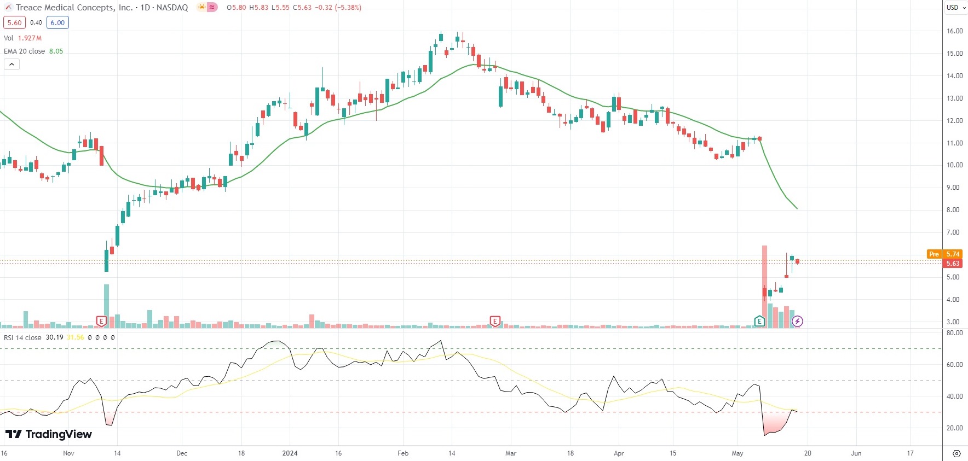The width and height of the screenshot is (968, 461).
Task: Click the pink approximate-sign data icon
Action: 212,8
